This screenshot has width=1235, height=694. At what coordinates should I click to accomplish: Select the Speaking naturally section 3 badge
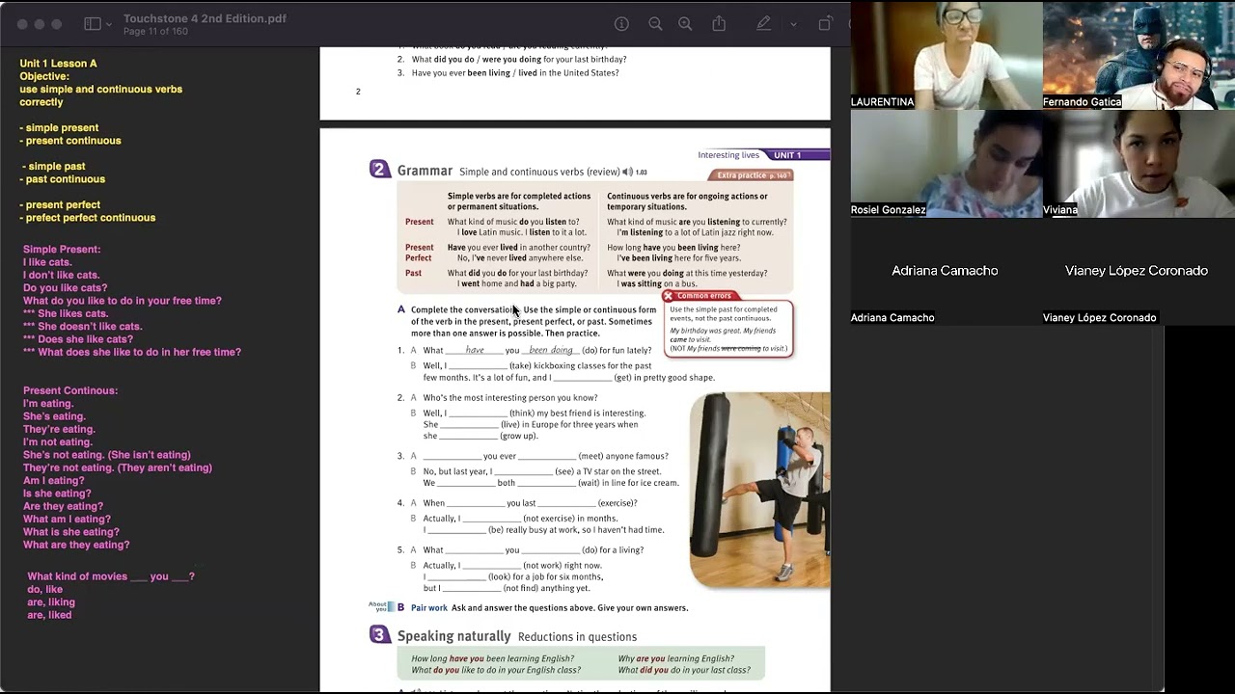tap(379, 634)
